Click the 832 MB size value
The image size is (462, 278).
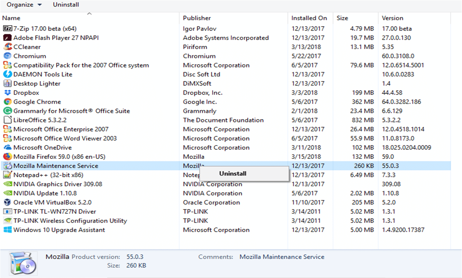coord(362,120)
